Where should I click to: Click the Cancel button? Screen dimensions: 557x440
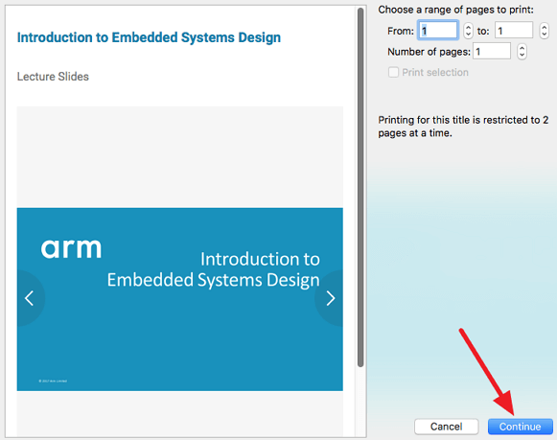click(x=446, y=427)
